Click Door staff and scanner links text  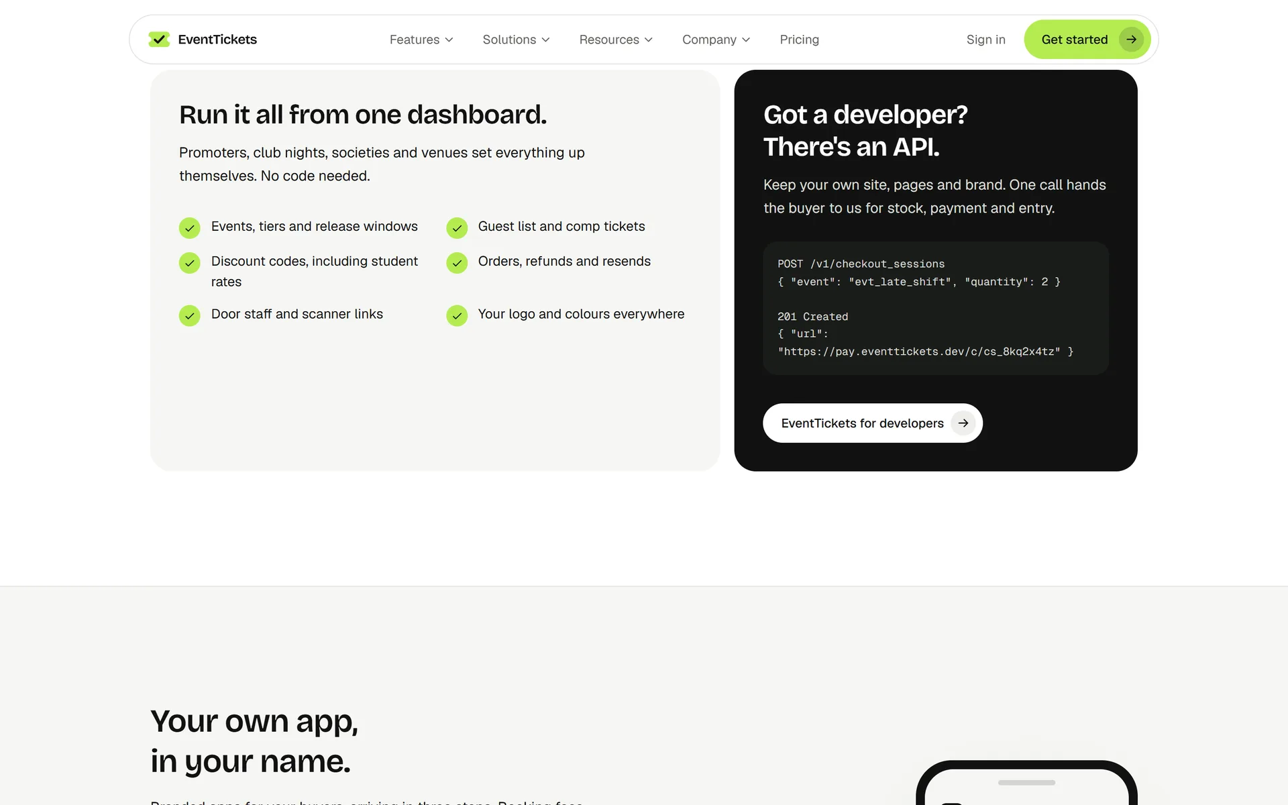[x=297, y=315]
